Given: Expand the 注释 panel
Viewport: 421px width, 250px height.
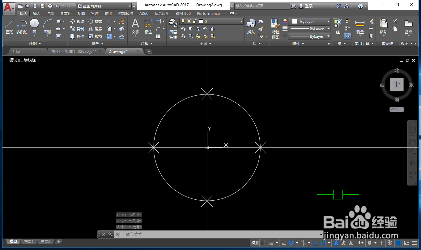Looking at the screenshot, I should [147, 44].
